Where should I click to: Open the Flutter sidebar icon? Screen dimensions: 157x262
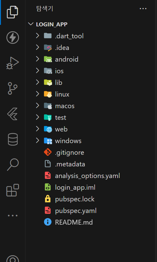pyautogui.click(x=13, y=114)
